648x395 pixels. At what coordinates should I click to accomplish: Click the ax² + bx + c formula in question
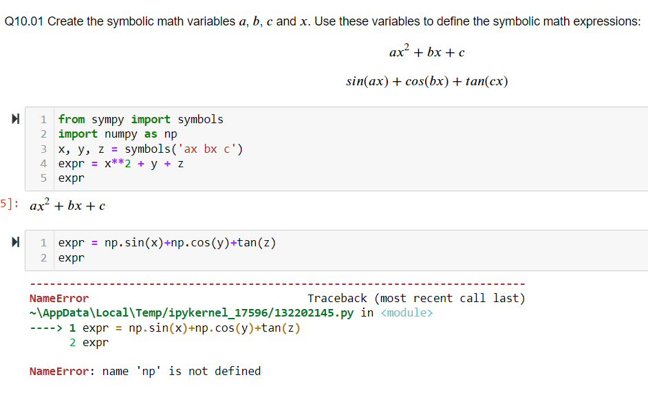click(x=427, y=52)
